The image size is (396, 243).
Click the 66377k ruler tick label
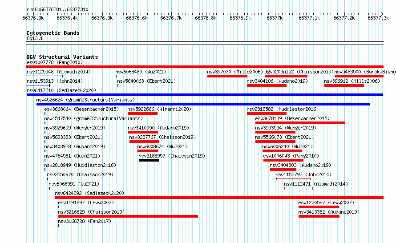point(275,18)
